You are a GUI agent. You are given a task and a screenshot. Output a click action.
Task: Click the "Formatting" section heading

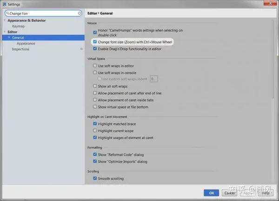click(x=95, y=147)
